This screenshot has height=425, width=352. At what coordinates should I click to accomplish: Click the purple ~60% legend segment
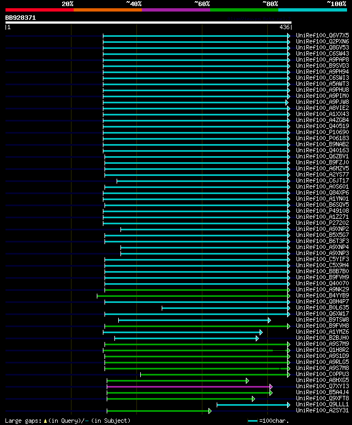point(176,10)
